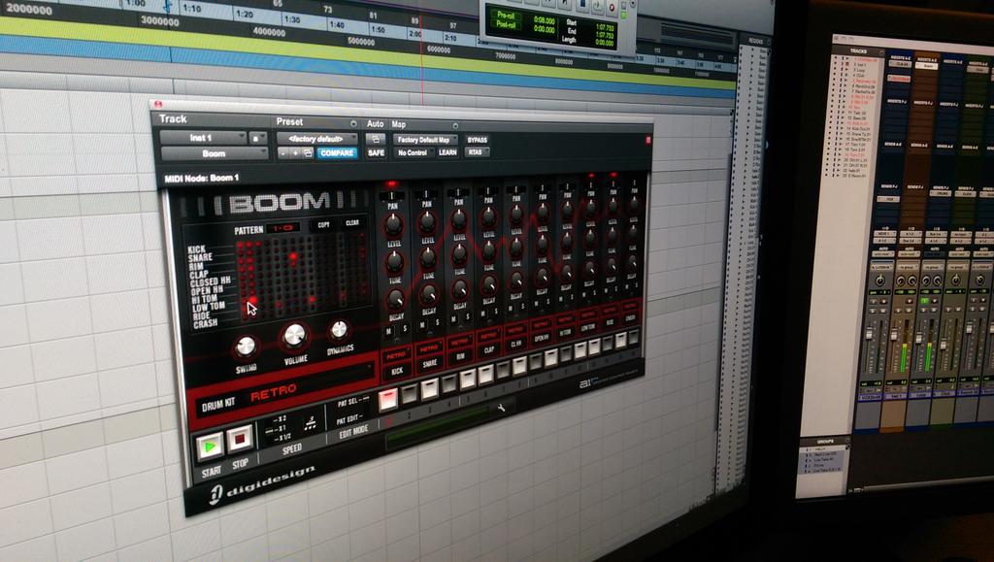Mute the Kick channel with its M button
Viewport: 994px width, 562px height.
click(390, 332)
